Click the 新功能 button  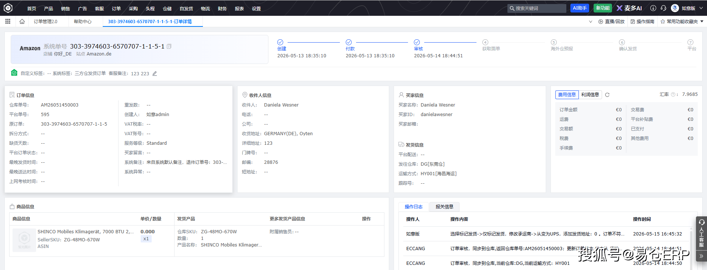[603, 8]
